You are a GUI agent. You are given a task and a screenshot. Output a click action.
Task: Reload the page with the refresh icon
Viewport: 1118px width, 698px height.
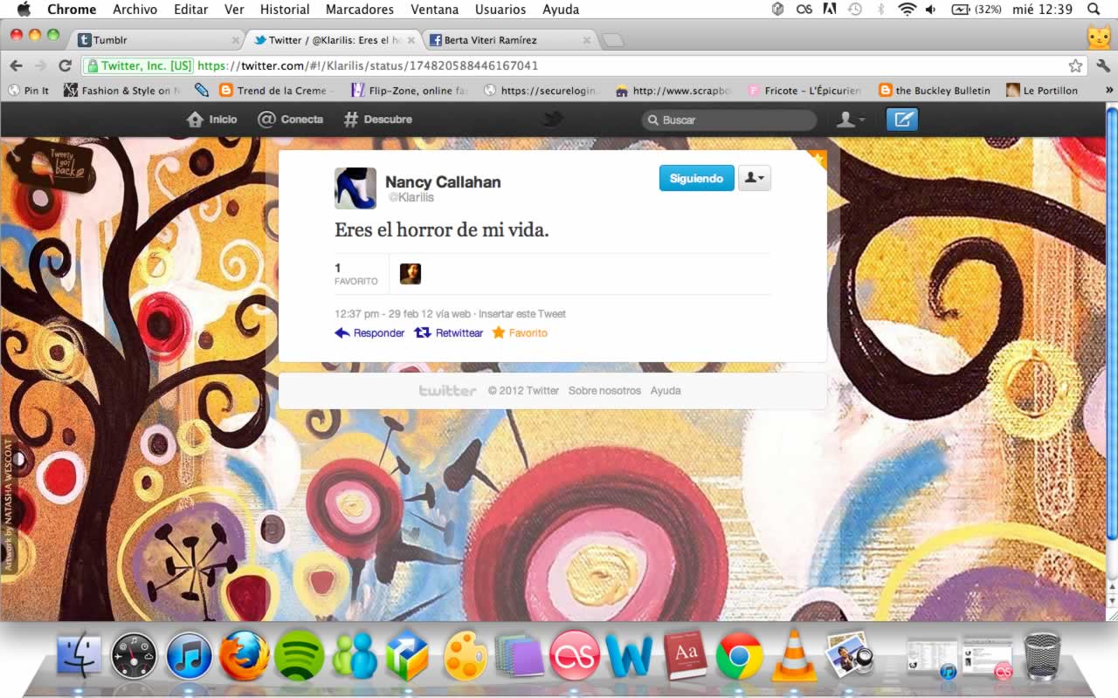(x=65, y=65)
